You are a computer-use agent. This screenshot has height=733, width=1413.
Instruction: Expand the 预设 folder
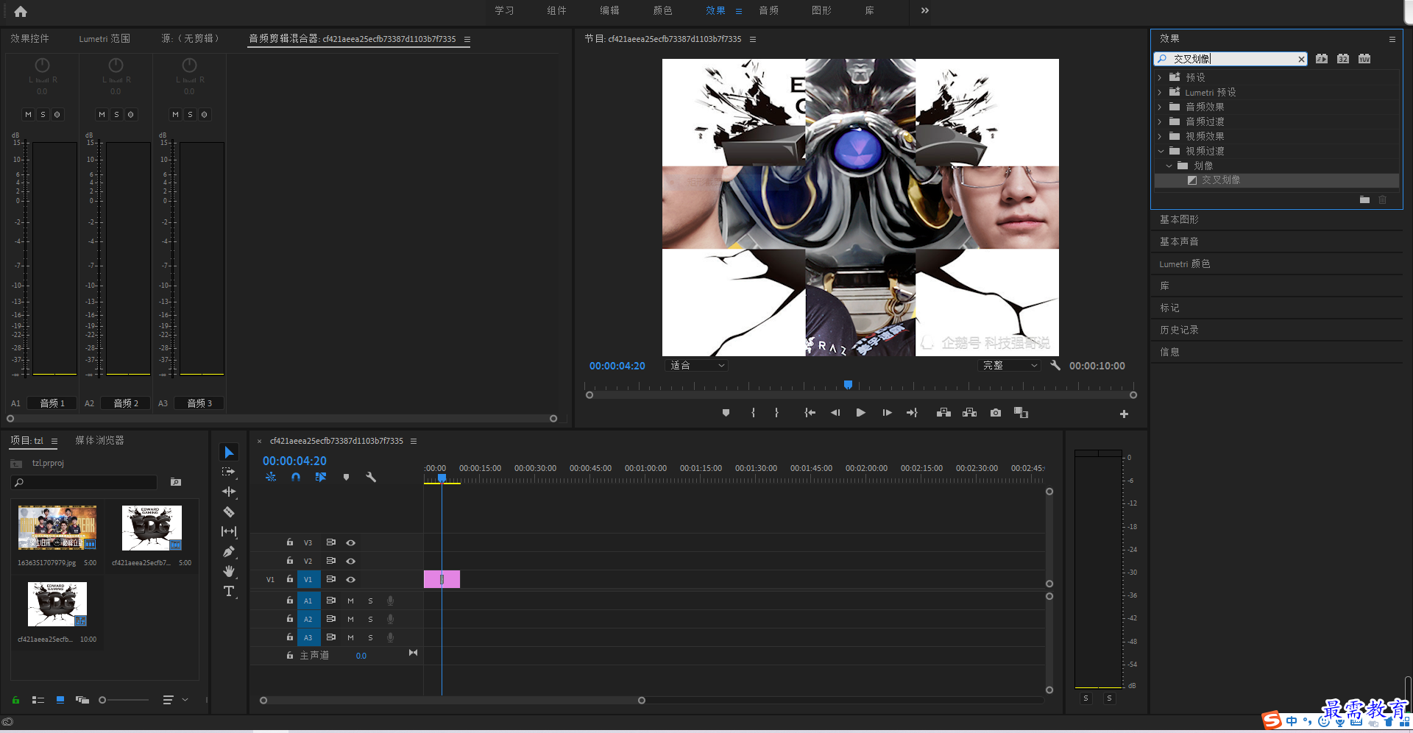(x=1160, y=77)
